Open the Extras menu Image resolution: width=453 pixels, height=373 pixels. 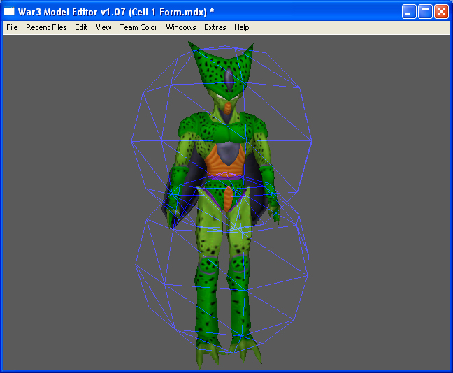pyautogui.click(x=215, y=27)
